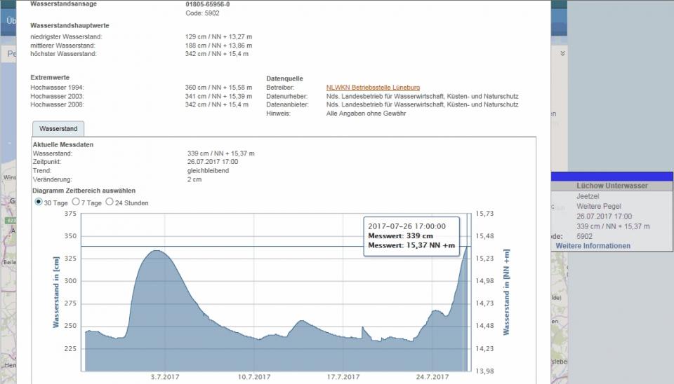Switch diagram to 7 Tage
This screenshot has height=384, width=674.
pos(76,203)
